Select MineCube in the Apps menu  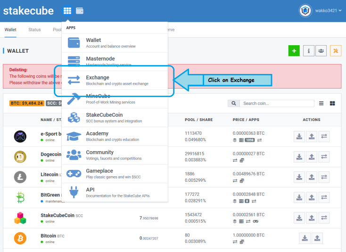coord(115,99)
